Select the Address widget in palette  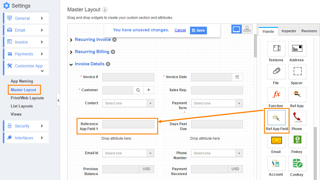[297, 49]
